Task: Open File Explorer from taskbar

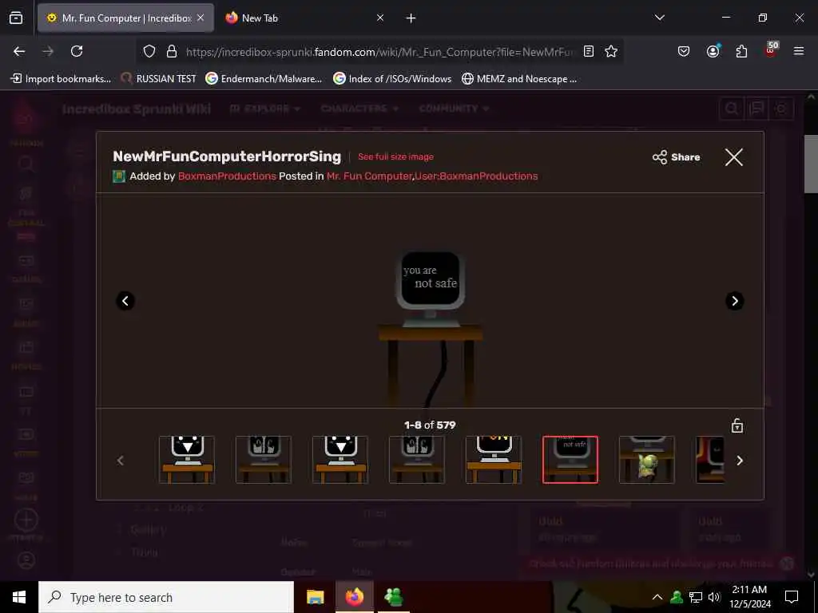Action: point(315,597)
